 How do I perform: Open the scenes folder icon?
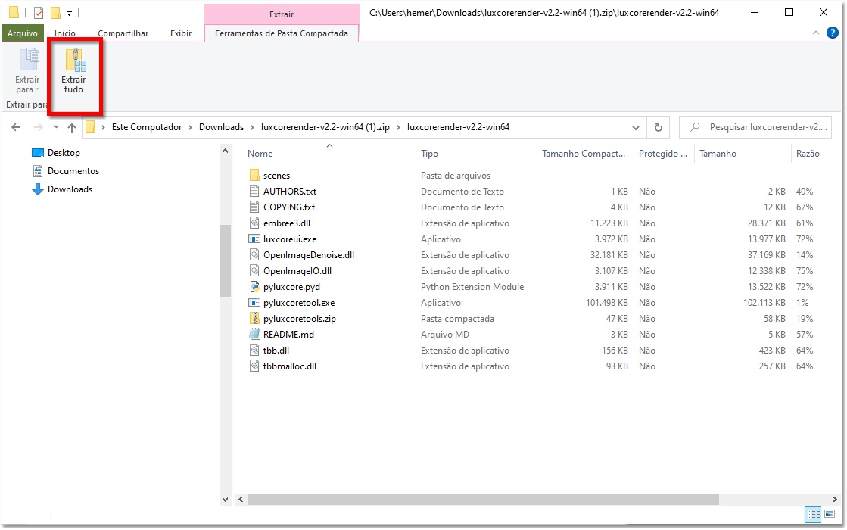click(254, 176)
